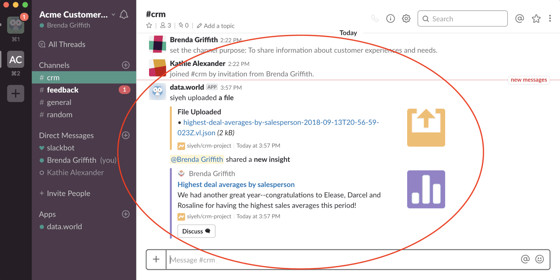This screenshot has width=560, height=280.
Task: Click the attach file plus button in message box
Action: click(156, 259)
